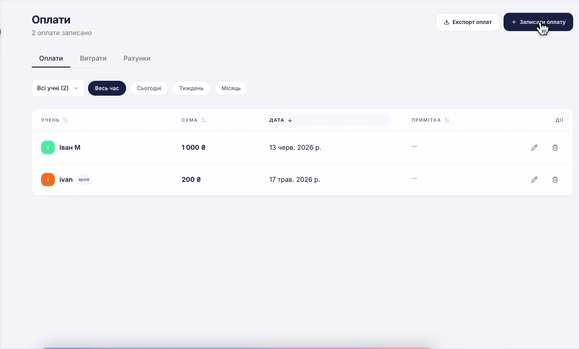Click the Дії column header
This screenshot has height=349, width=579.
(559, 120)
